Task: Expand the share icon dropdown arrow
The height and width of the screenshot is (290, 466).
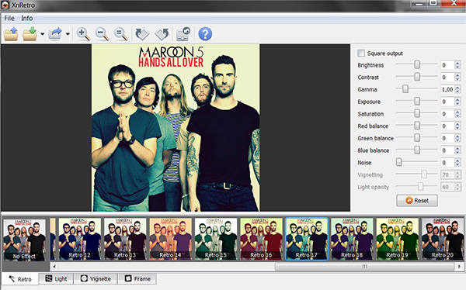Action: point(68,34)
